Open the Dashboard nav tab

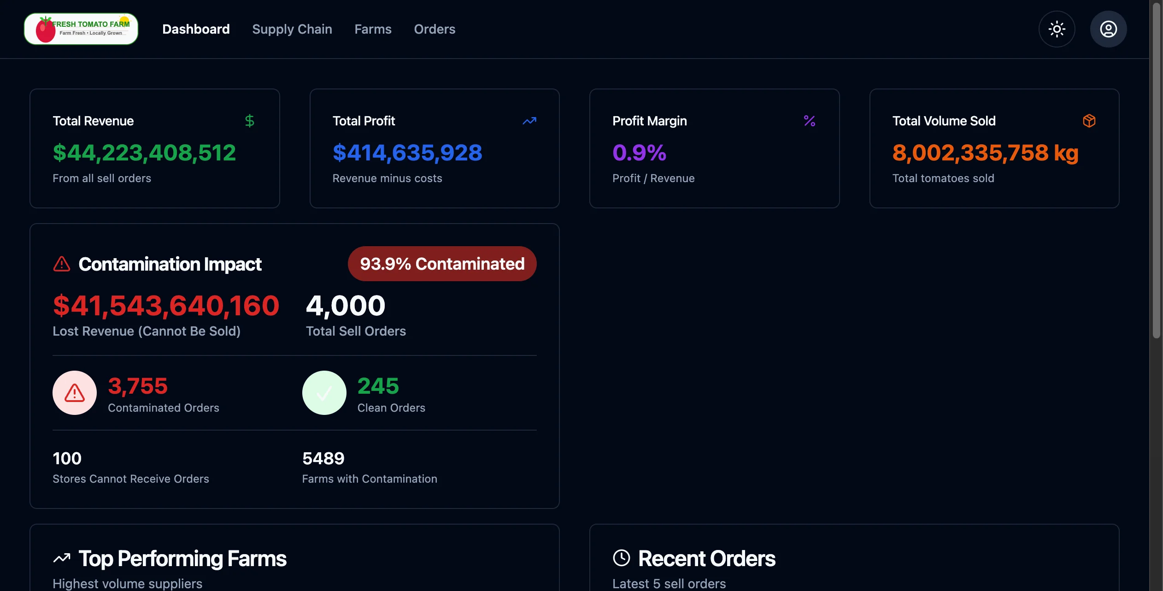pos(196,29)
